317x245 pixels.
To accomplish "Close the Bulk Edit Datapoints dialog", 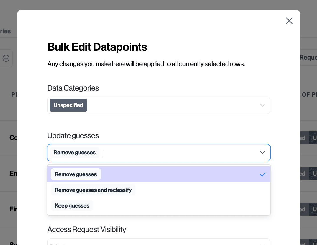I will [x=289, y=21].
